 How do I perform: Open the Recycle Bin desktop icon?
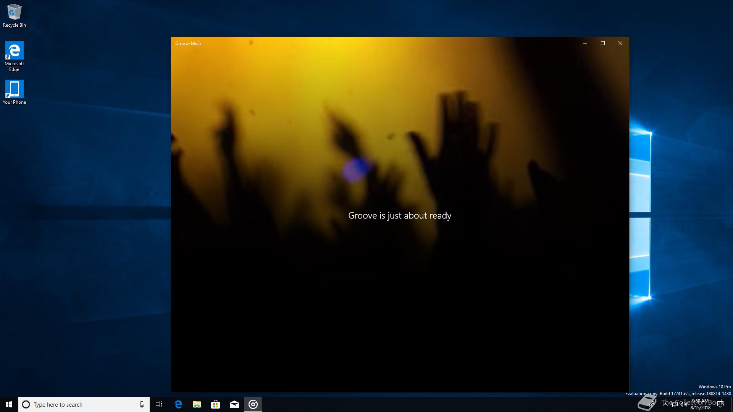pyautogui.click(x=15, y=16)
